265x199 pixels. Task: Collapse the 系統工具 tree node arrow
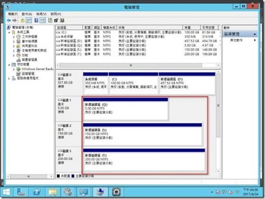click(9, 32)
